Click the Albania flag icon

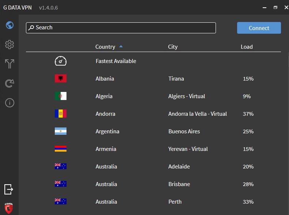tap(61, 78)
